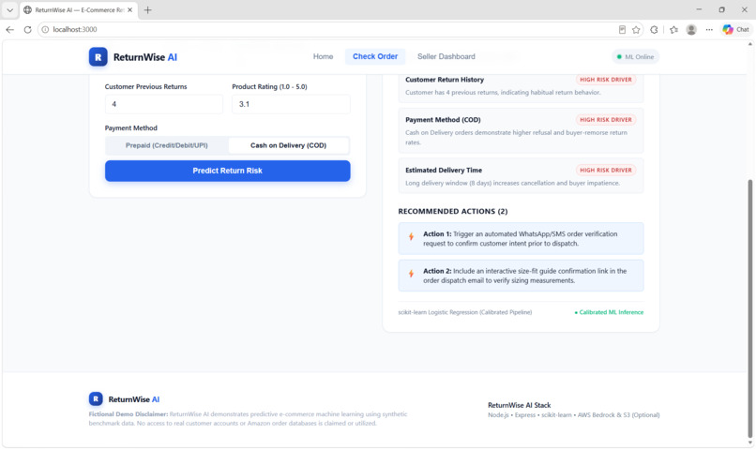
Task: Add page to favorites with star icon
Action: (636, 29)
